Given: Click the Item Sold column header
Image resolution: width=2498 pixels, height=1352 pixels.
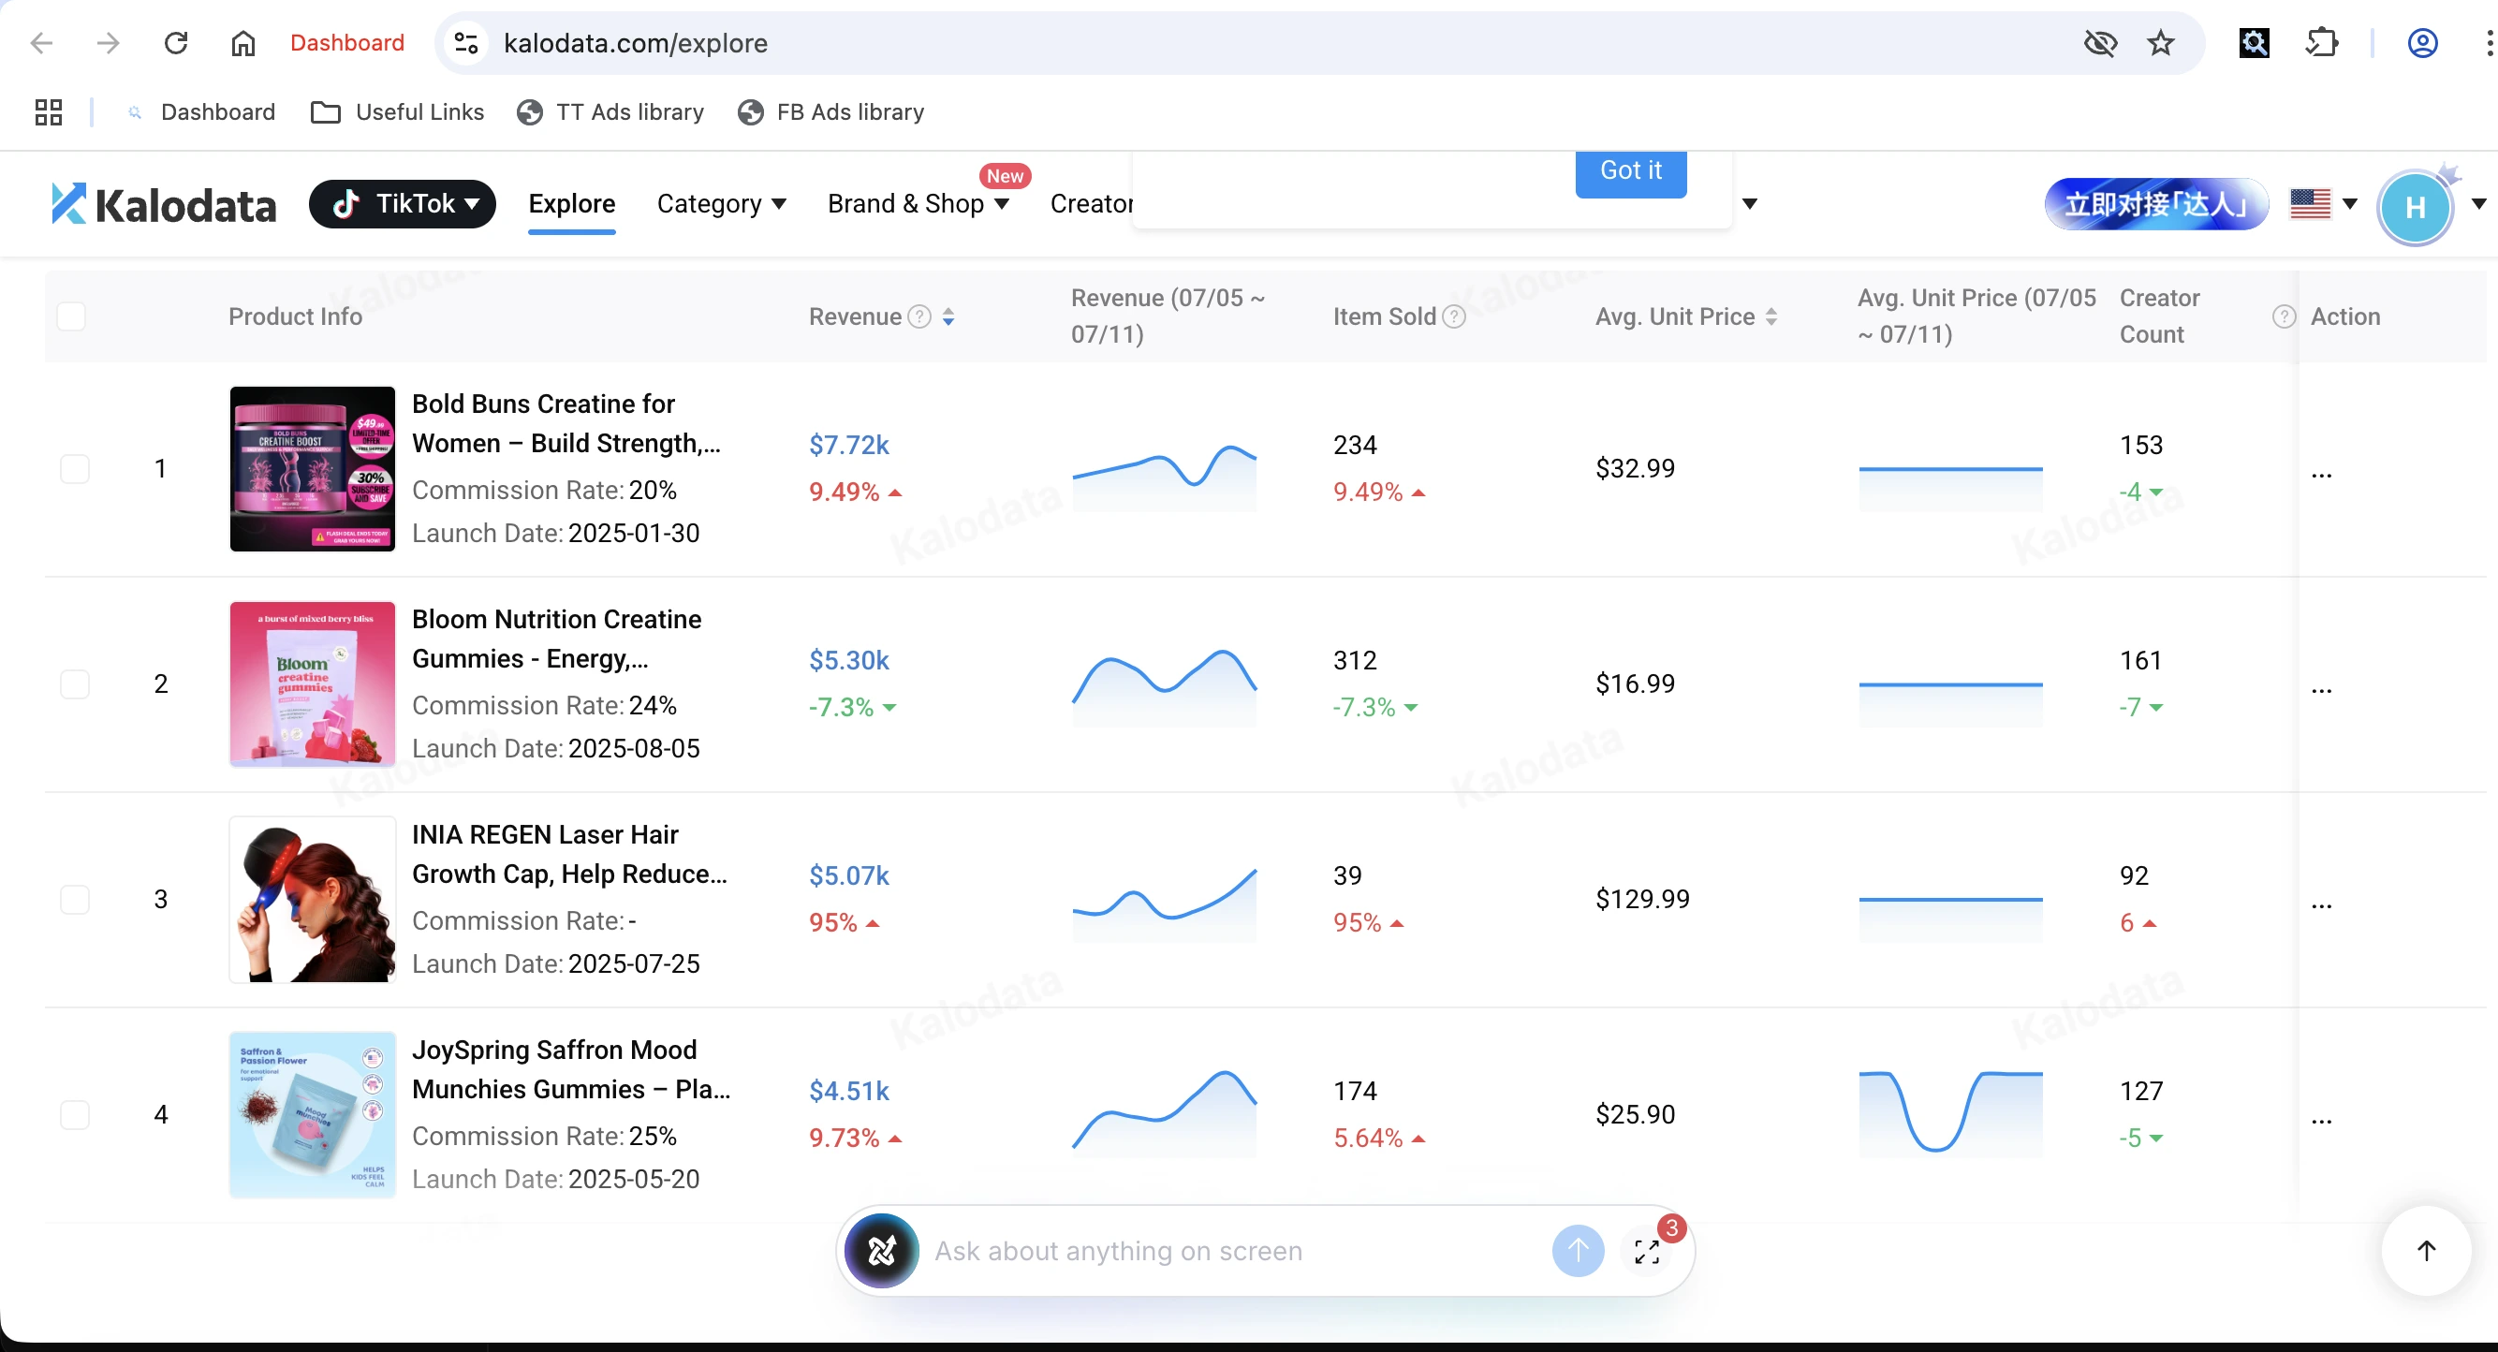Looking at the screenshot, I should point(1384,316).
